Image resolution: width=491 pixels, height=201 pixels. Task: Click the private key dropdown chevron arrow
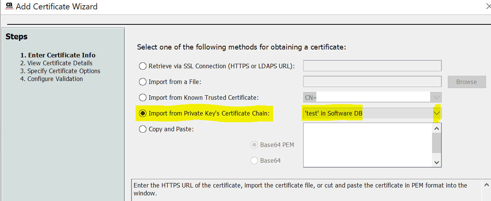click(437, 113)
